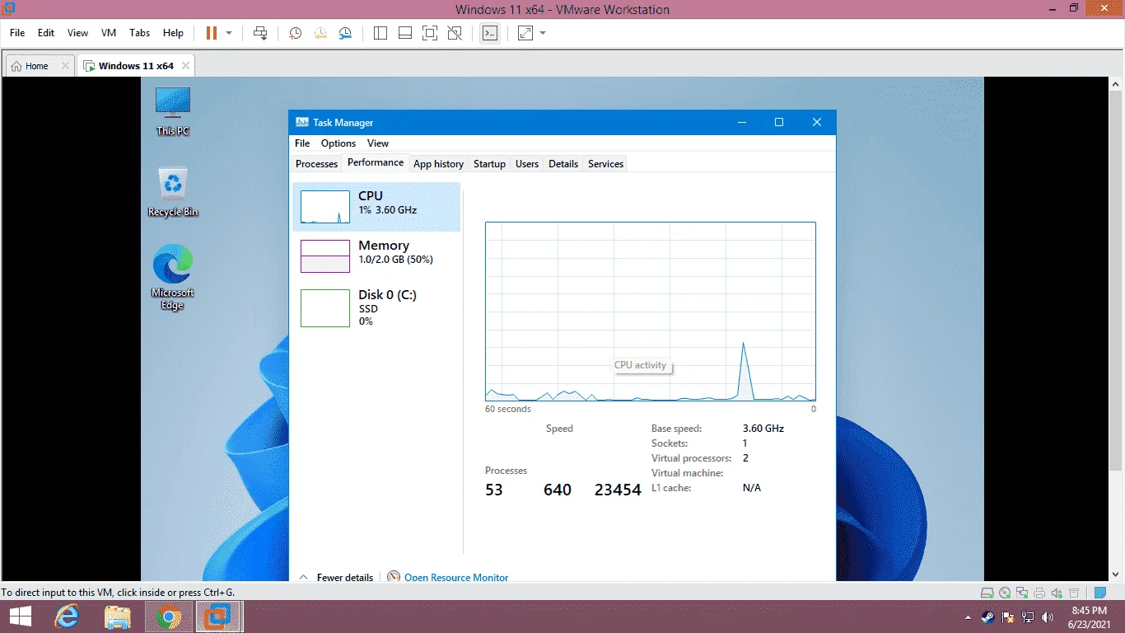1125x633 pixels.
Task: Click the network adapter status icon
Action: pyautogui.click(x=1022, y=593)
